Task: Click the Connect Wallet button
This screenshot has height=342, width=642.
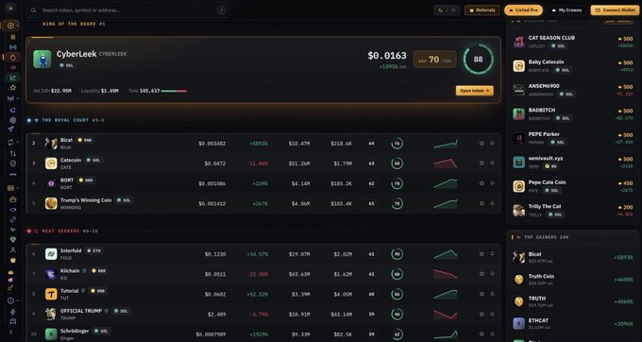Action: (615, 10)
